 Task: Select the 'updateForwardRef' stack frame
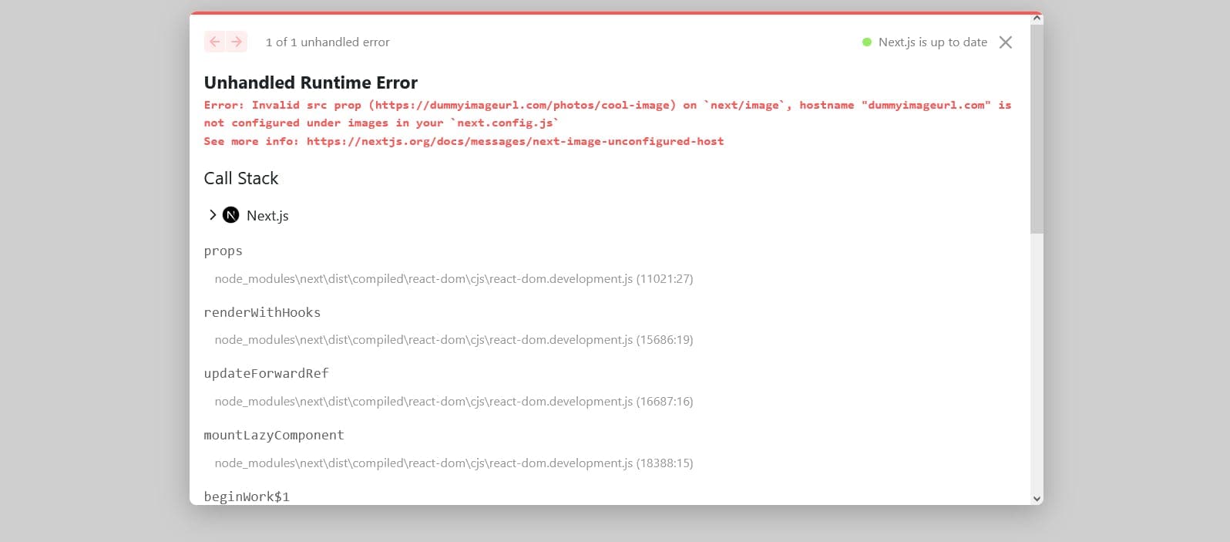pyautogui.click(x=266, y=373)
